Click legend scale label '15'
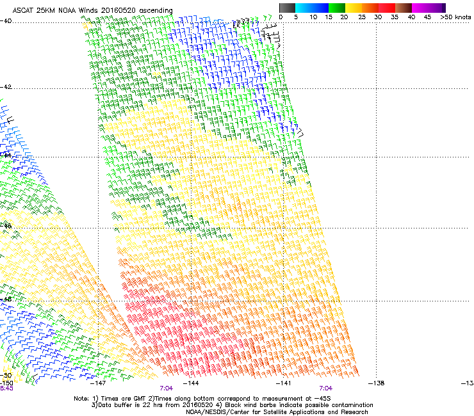This screenshot has width=474, height=416. coord(329,17)
